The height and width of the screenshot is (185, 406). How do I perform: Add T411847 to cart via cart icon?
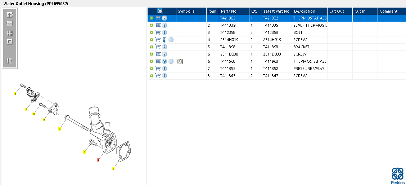click(158, 76)
